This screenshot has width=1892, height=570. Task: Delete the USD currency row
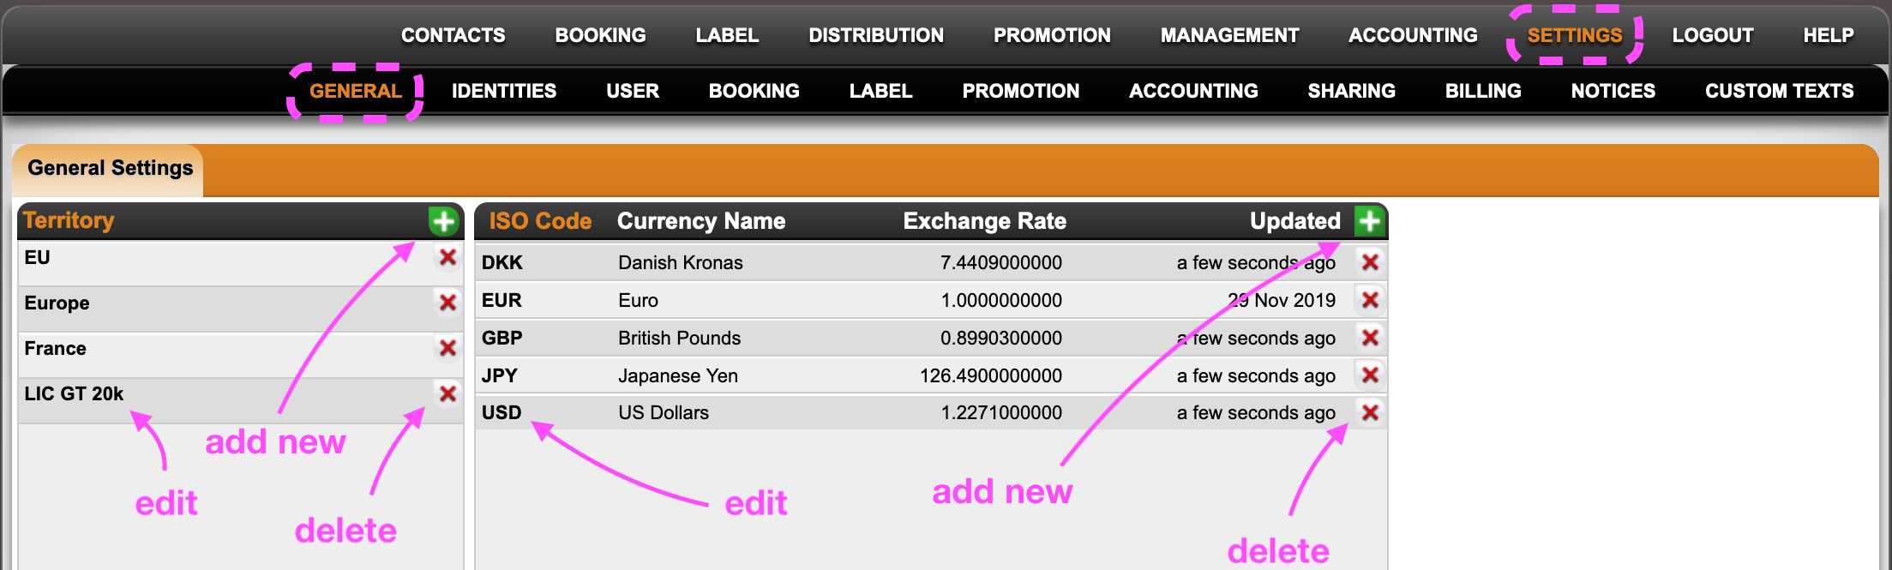1370,412
